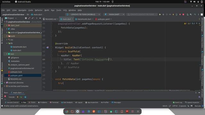Open the Build menu
This screenshot has width=205, height=115.
tap(47, 10)
